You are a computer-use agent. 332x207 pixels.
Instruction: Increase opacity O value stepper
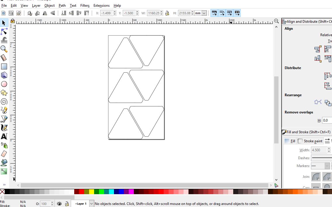coord(52,202)
